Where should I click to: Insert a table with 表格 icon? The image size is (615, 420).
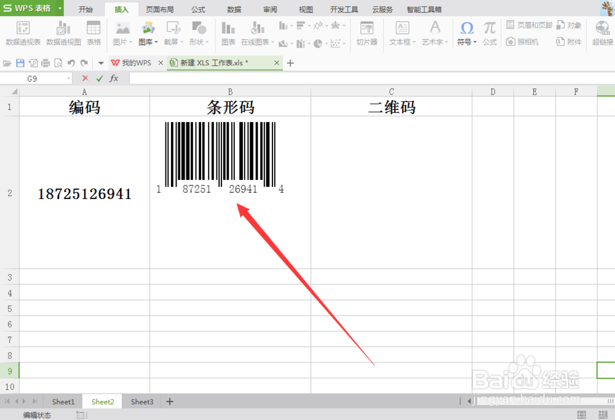(93, 33)
